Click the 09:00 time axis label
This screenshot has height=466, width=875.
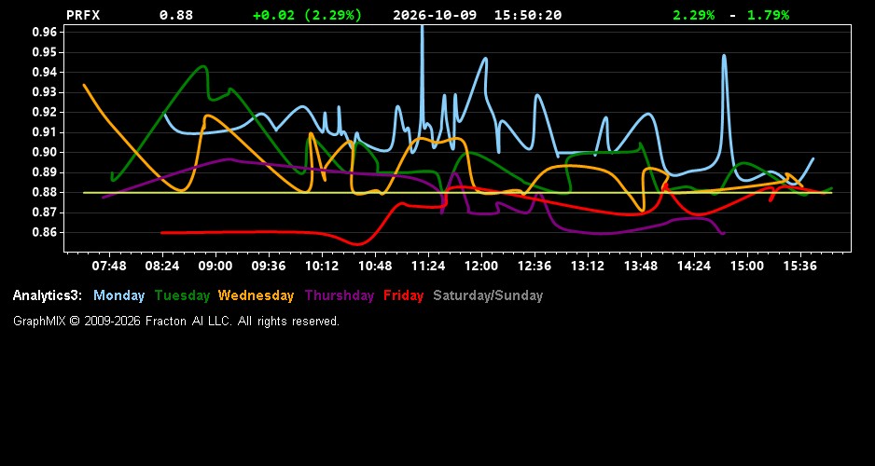click(215, 266)
